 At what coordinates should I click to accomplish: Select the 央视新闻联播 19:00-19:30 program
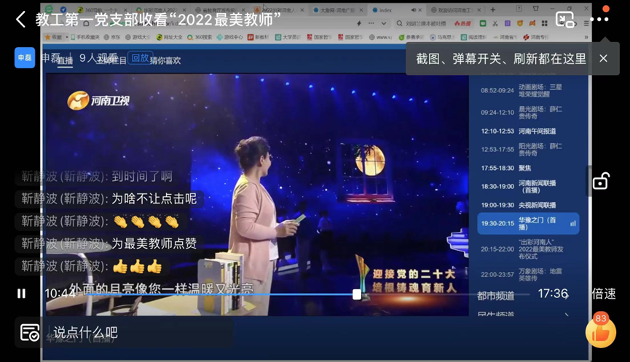click(x=528, y=206)
